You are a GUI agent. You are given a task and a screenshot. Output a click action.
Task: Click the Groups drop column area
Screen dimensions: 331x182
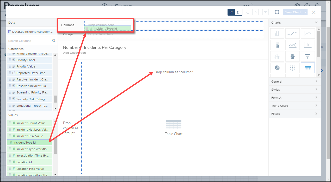click(x=174, y=34)
